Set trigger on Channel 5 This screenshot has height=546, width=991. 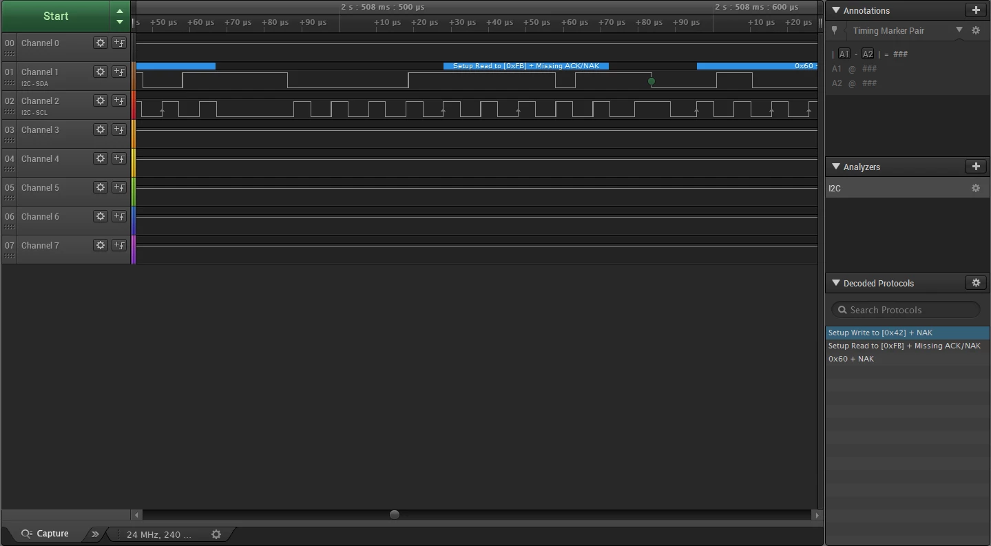[x=119, y=187]
